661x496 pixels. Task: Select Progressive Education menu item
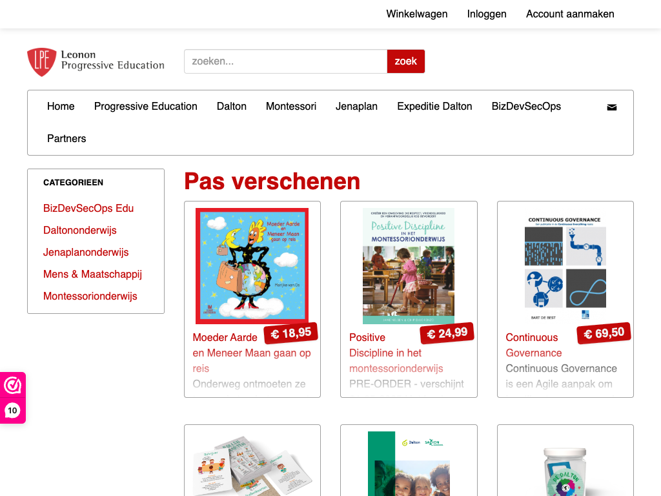tap(145, 107)
